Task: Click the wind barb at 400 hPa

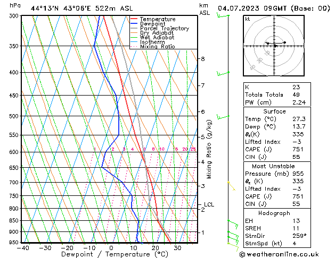Action: [223, 73]
